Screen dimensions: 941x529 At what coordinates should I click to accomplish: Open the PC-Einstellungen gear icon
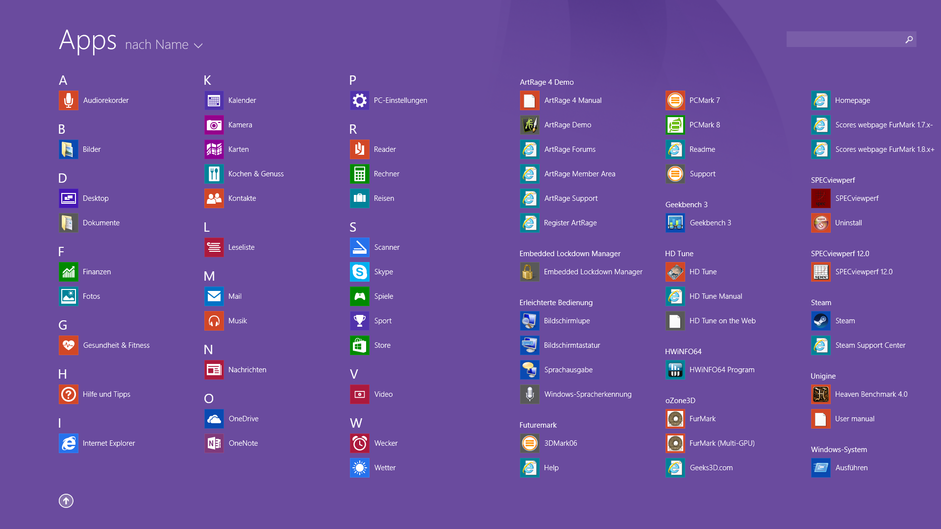pos(359,100)
